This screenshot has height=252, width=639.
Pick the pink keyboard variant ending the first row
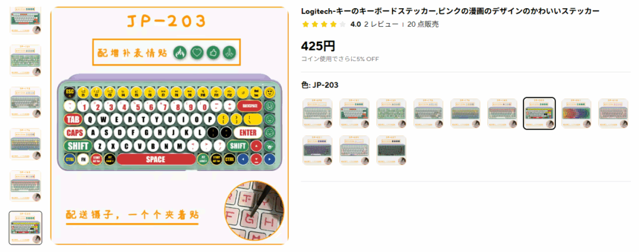coord(613,114)
